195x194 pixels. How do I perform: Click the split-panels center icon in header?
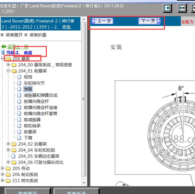tap(182, 8)
